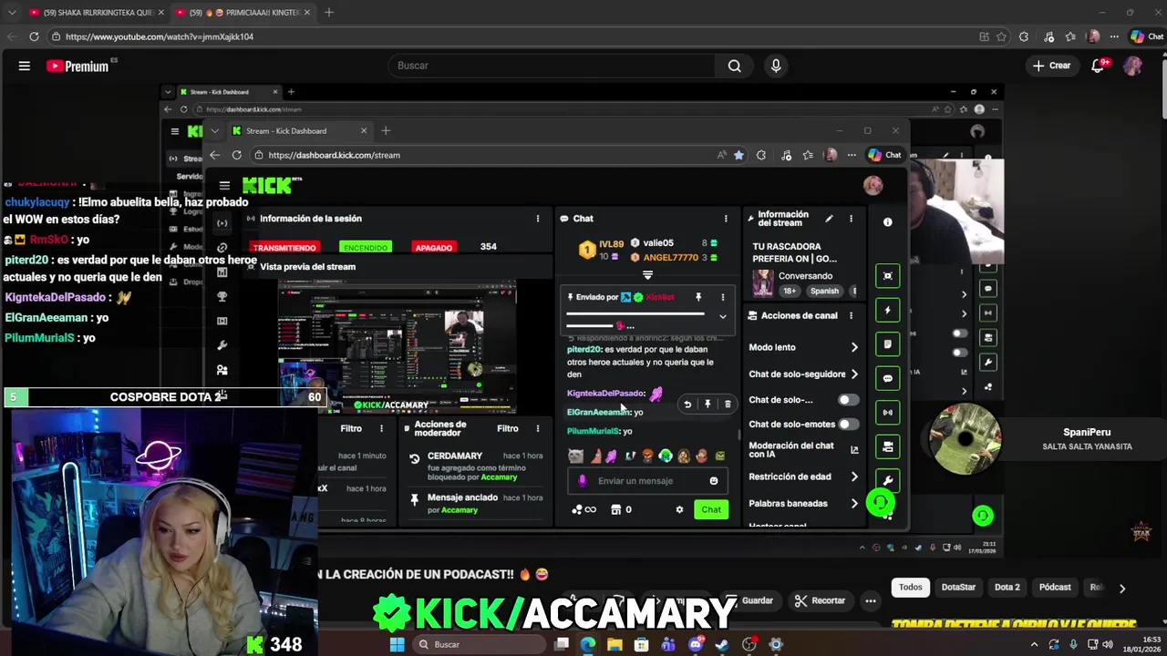Select the Todos filter chip
This screenshot has height=656, width=1167.
pos(911,588)
